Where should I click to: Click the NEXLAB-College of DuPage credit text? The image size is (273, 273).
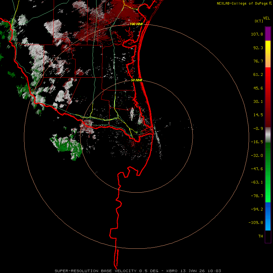tap(244, 3)
